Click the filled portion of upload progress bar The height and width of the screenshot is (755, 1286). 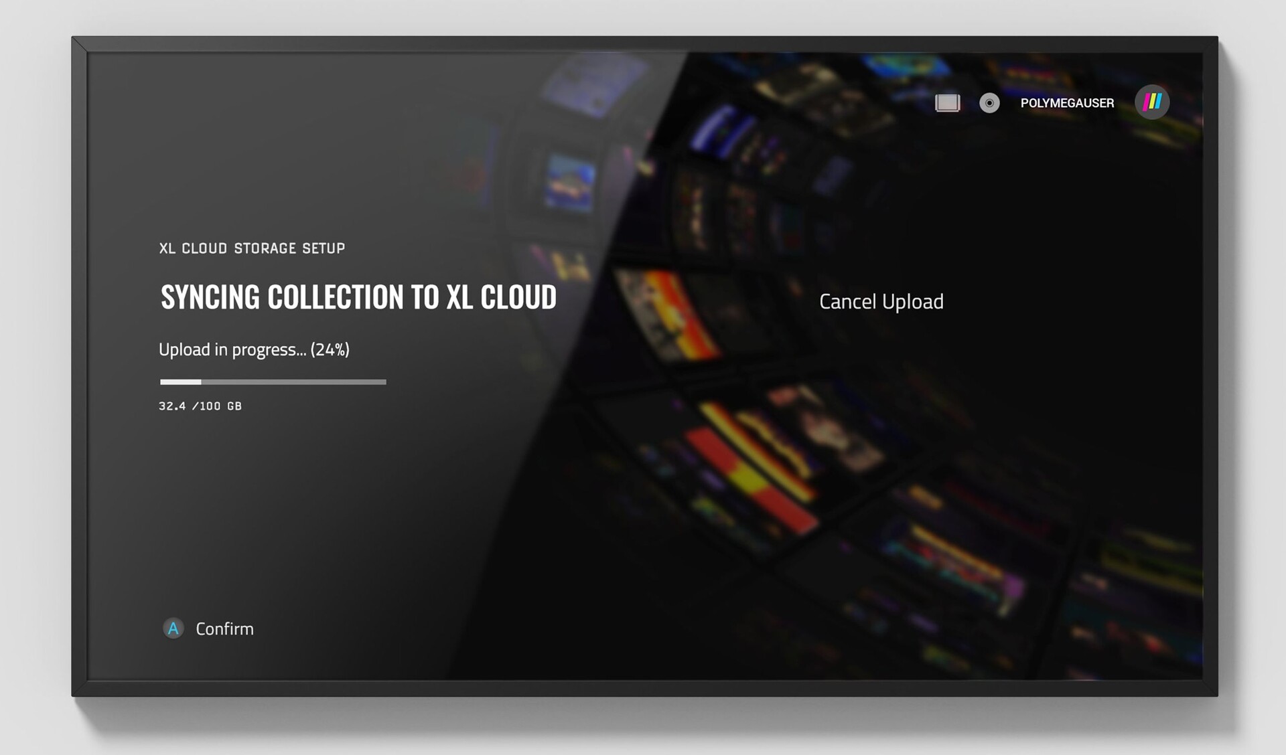coord(180,382)
